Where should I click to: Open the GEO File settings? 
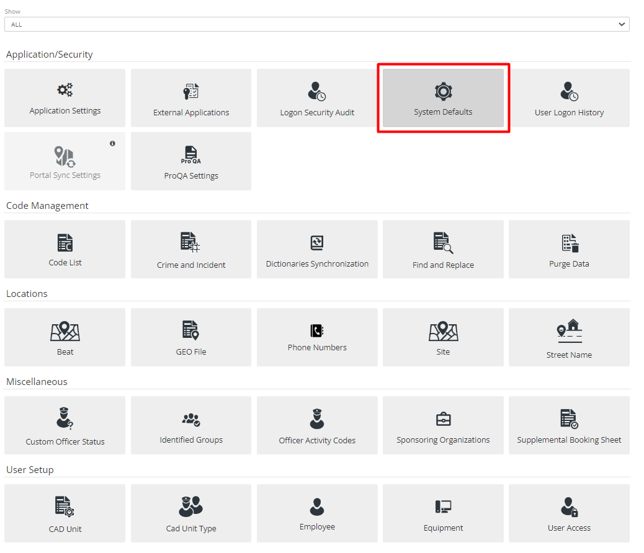click(190, 337)
